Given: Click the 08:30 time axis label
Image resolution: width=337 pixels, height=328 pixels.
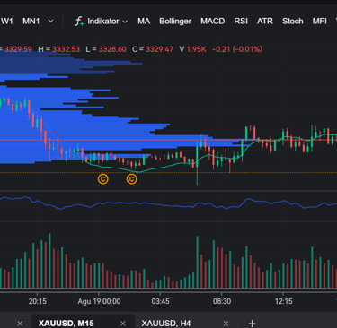Looking at the screenshot, I should pos(222,301).
